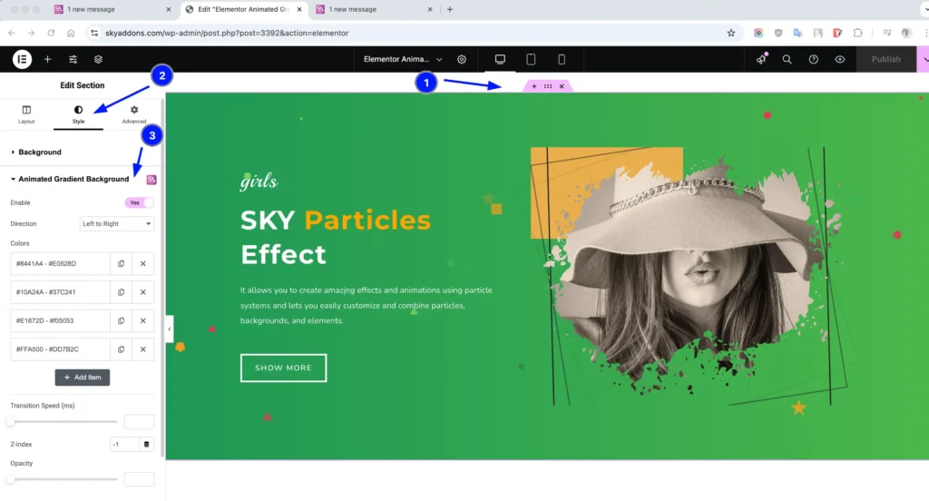This screenshot has width=929, height=501.
Task: Open the Finder search icon
Action: coord(787,59)
